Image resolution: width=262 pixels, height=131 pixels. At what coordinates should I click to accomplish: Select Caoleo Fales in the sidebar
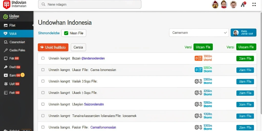[x=17, y=50]
